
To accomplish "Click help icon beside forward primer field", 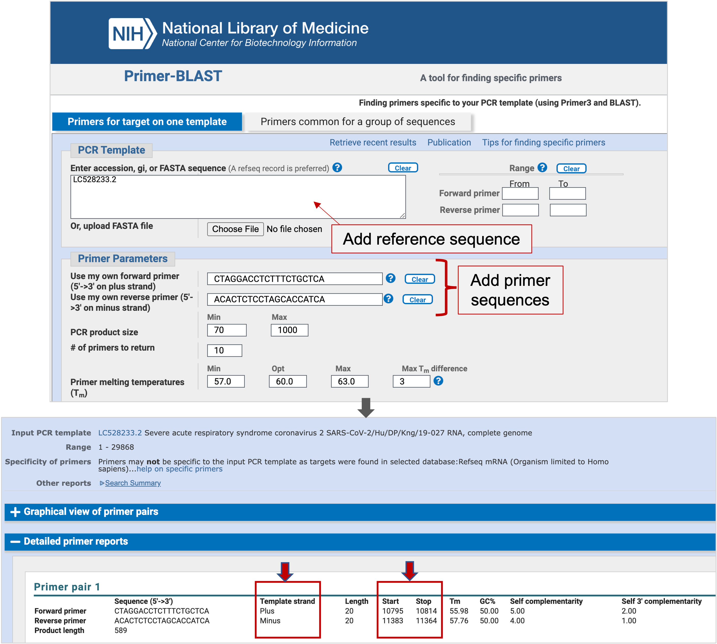I will point(390,278).
